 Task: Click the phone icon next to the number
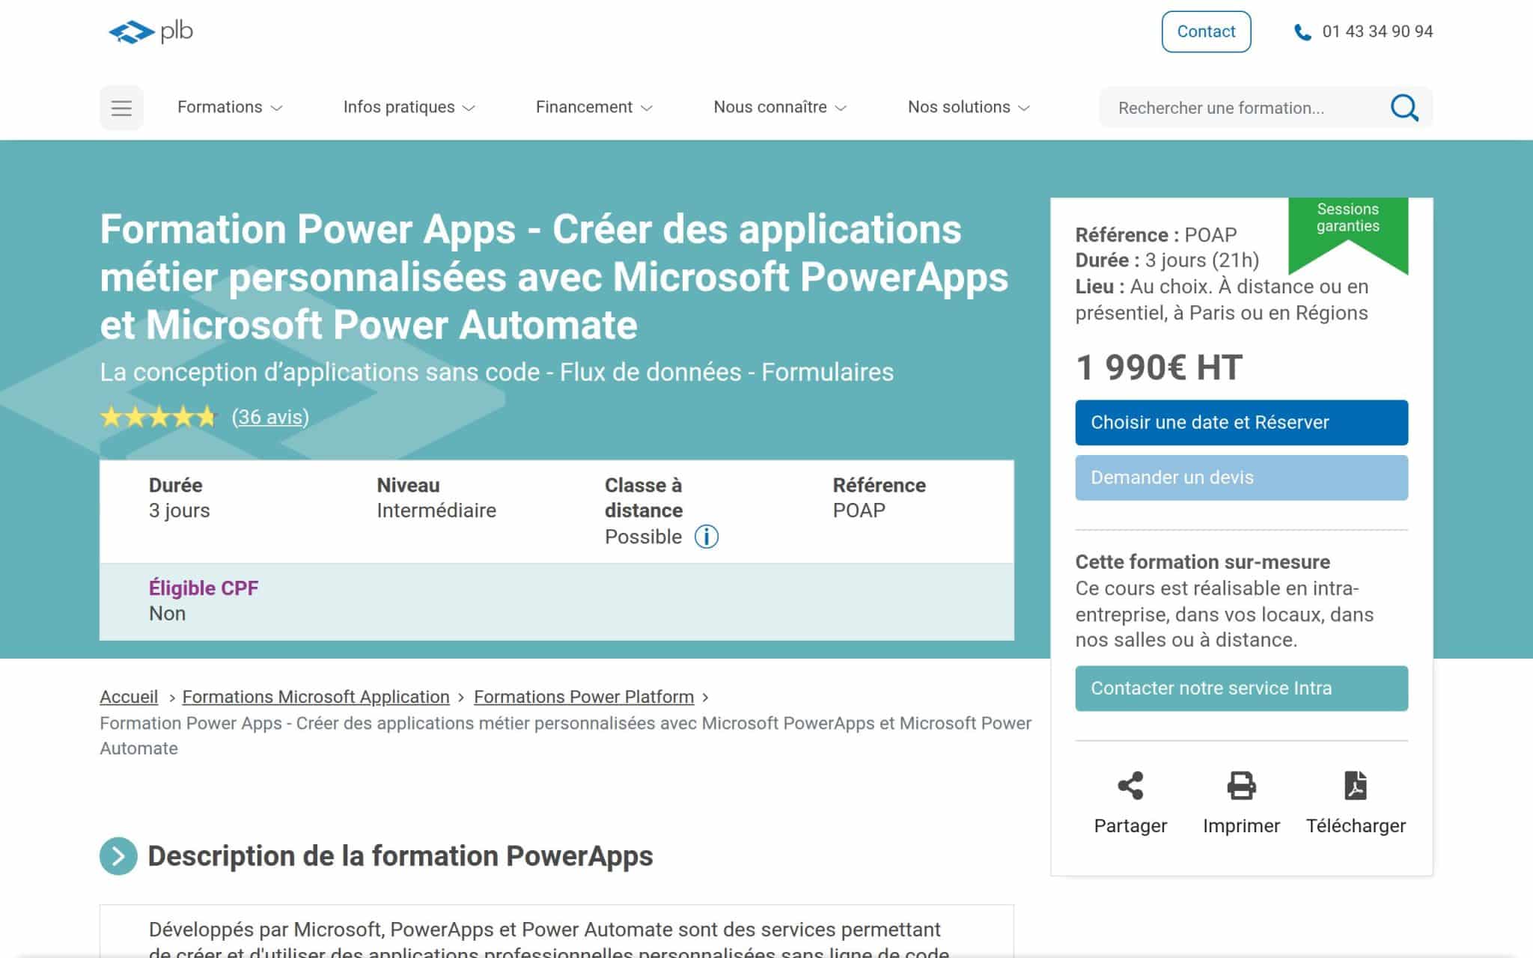click(x=1302, y=32)
